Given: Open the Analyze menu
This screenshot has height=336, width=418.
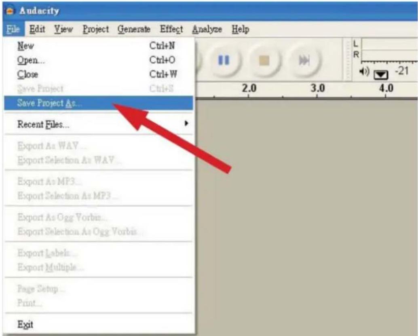Looking at the screenshot, I should 207,29.
